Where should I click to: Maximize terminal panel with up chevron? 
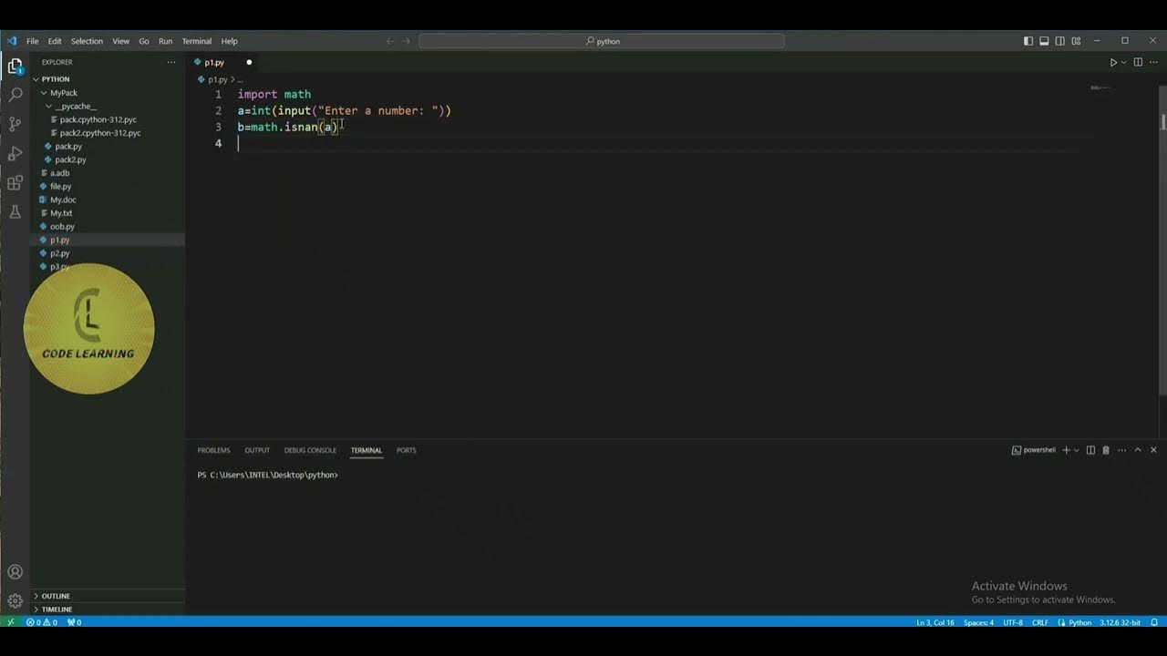(1138, 450)
